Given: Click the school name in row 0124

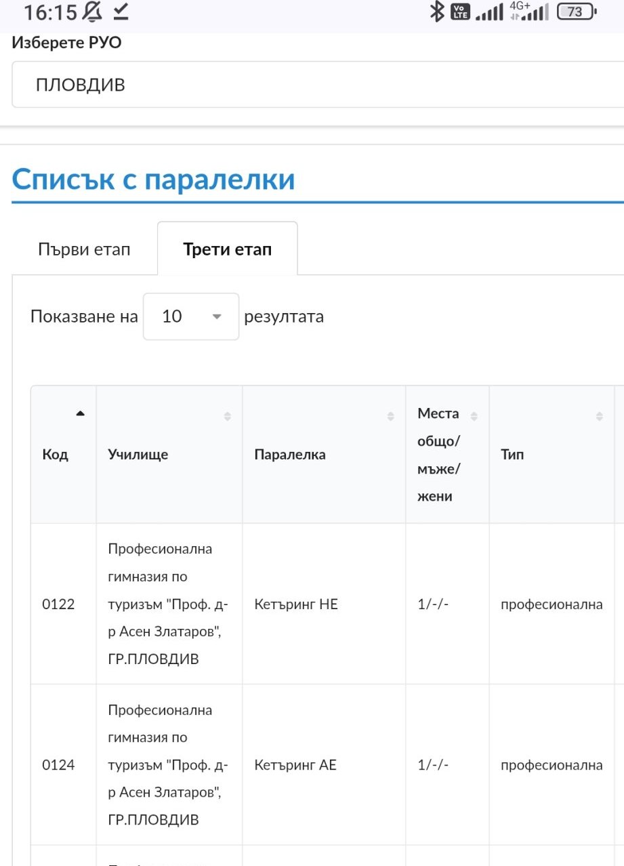Looking at the screenshot, I should pos(168,765).
